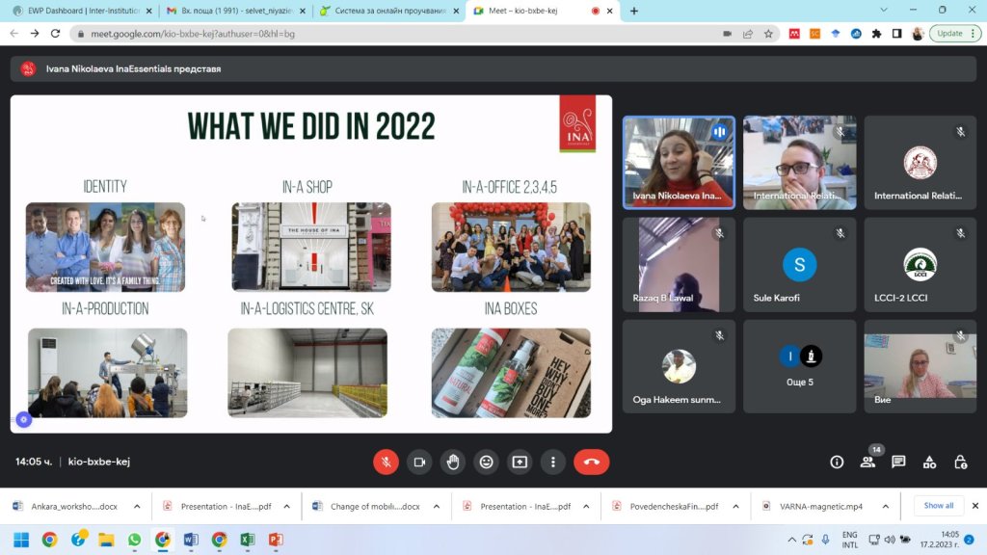
Task: Leave the call with red hang-up button
Action: (591, 462)
